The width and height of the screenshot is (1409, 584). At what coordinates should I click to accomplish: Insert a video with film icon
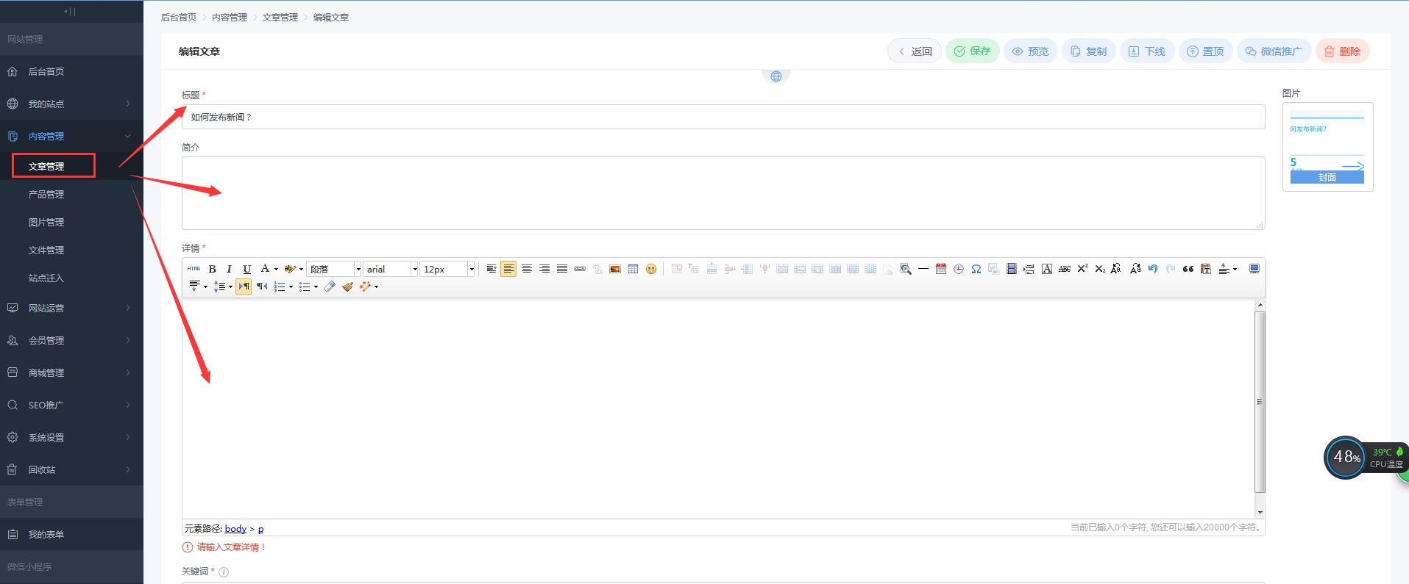(x=1012, y=269)
